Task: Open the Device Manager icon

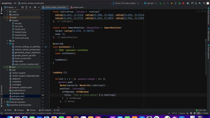Action: 196,3
